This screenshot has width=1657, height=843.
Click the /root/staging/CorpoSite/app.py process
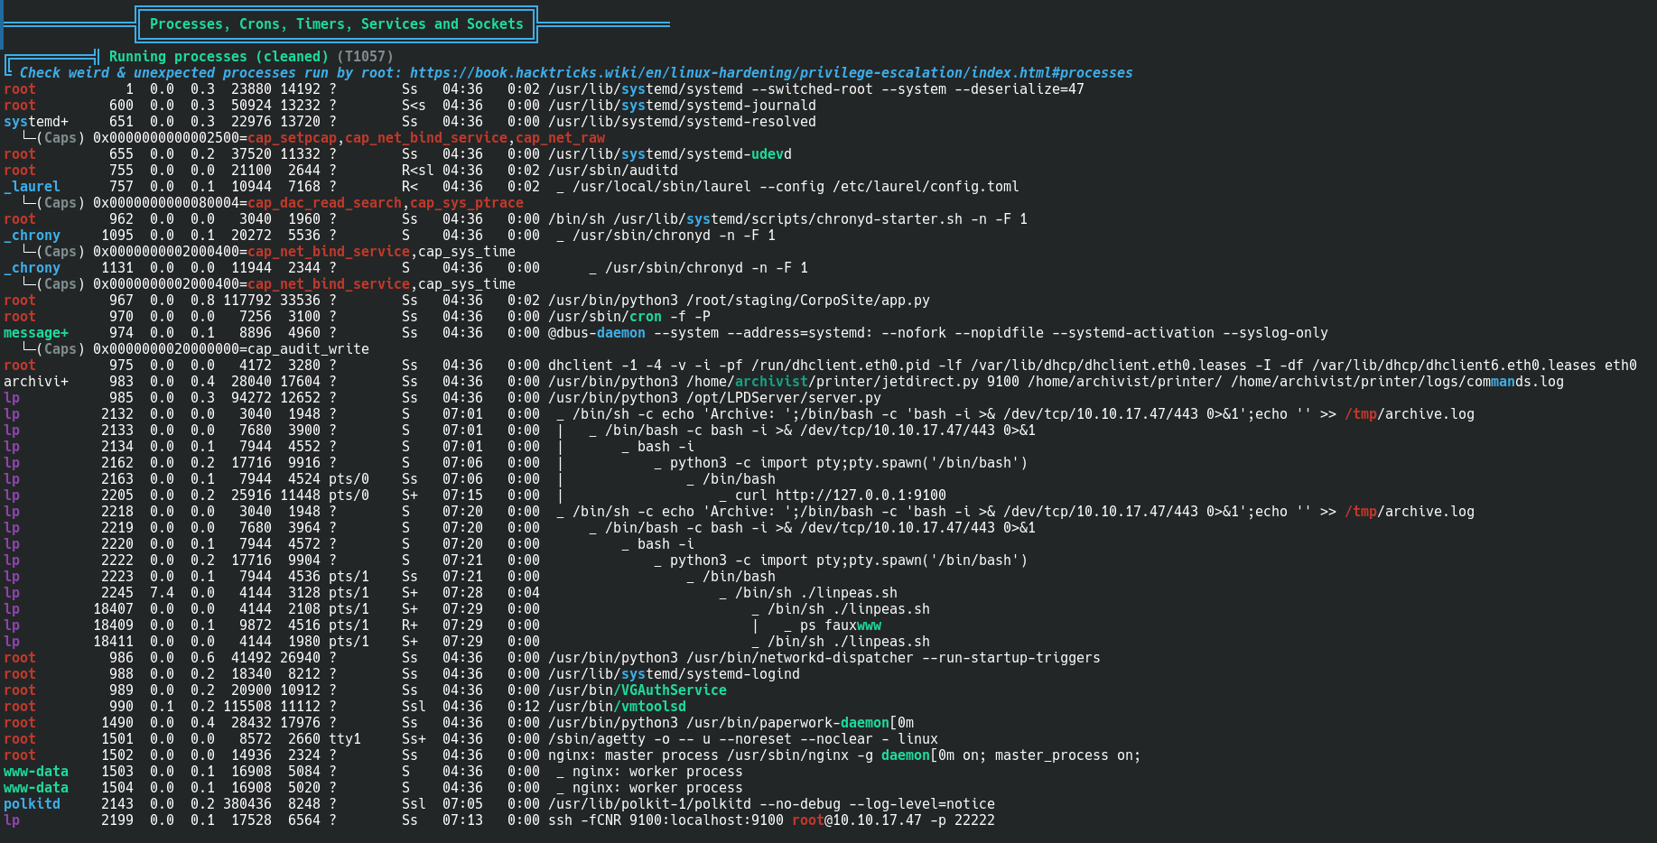pyautogui.click(x=739, y=301)
